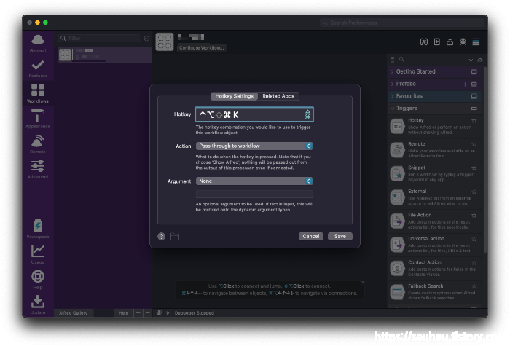The width and height of the screenshot is (510, 346).
Task: Click workflow variables [x] toolbar icon
Action: [x=423, y=42]
